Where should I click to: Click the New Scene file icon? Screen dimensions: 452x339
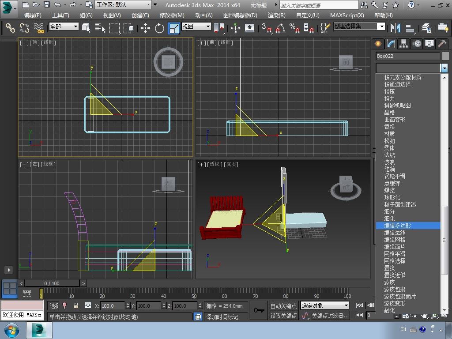pos(25,5)
